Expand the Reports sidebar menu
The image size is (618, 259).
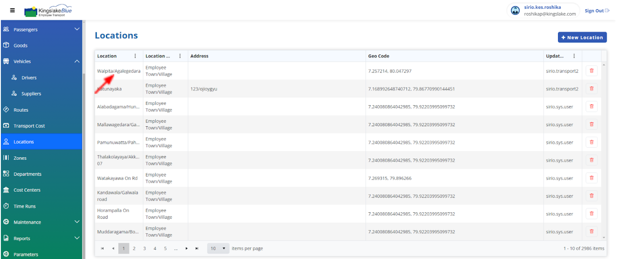pyautogui.click(x=77, y=238)
